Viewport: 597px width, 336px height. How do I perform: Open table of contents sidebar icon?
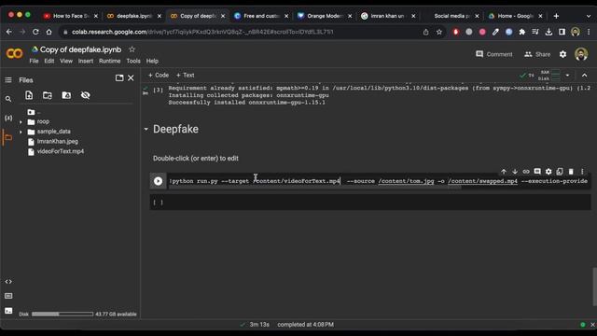click(8, 80)
